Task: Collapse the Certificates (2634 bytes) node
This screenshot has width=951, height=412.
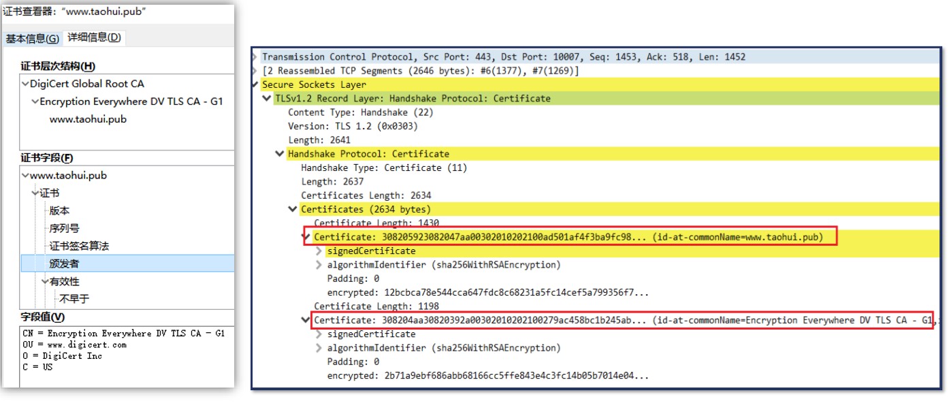Action: [x=293, y=209]
